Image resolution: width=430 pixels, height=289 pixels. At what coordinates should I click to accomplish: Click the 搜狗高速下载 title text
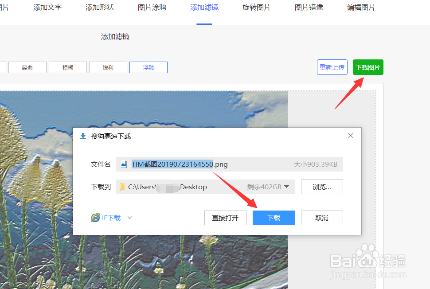(111, 136)
